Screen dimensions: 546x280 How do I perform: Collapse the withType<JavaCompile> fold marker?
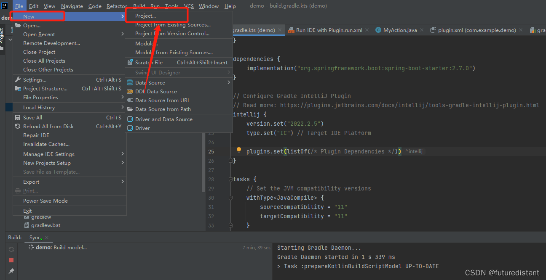click(x=231, y=198)
